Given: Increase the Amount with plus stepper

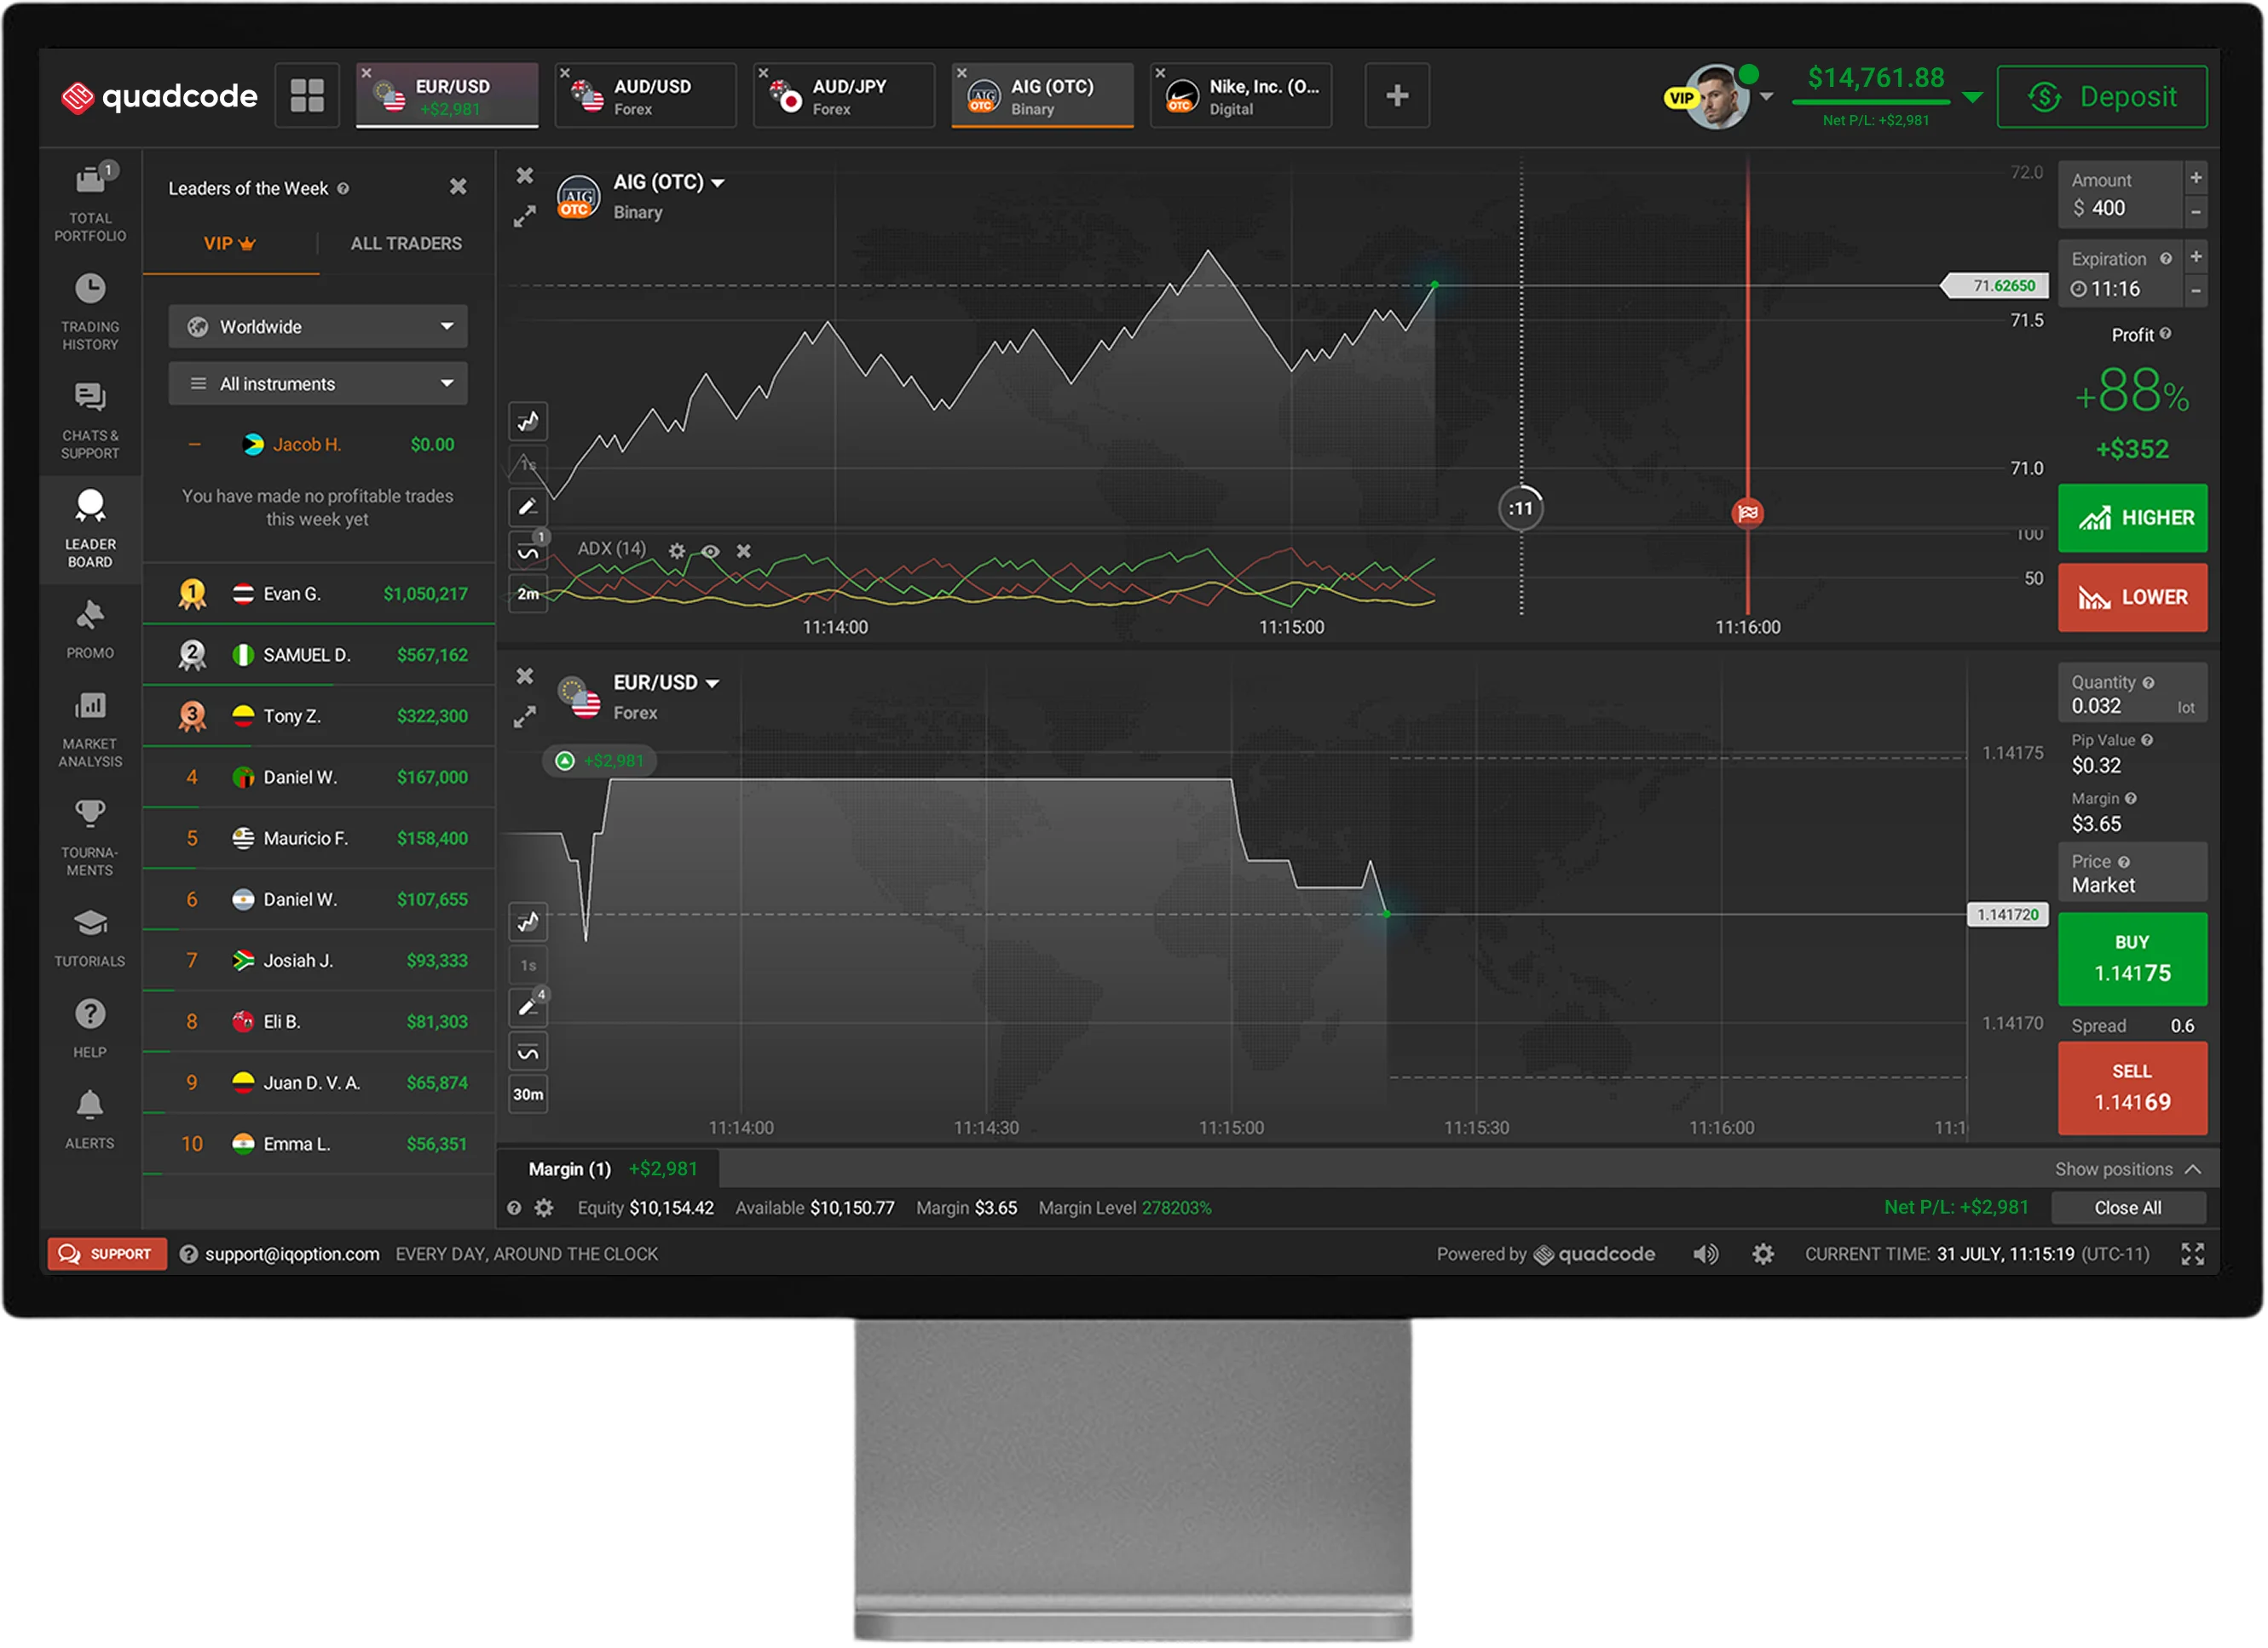Looking at the screenshot, I should point(2196,178).
